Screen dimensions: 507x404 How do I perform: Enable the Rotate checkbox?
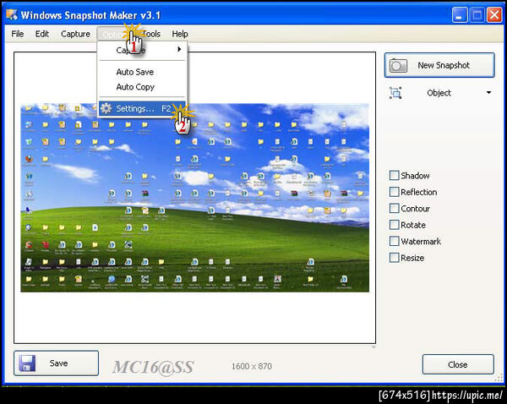[x=394, y=225]
